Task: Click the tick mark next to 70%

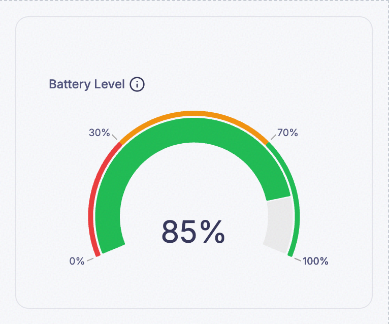Action: pos(273,137)
